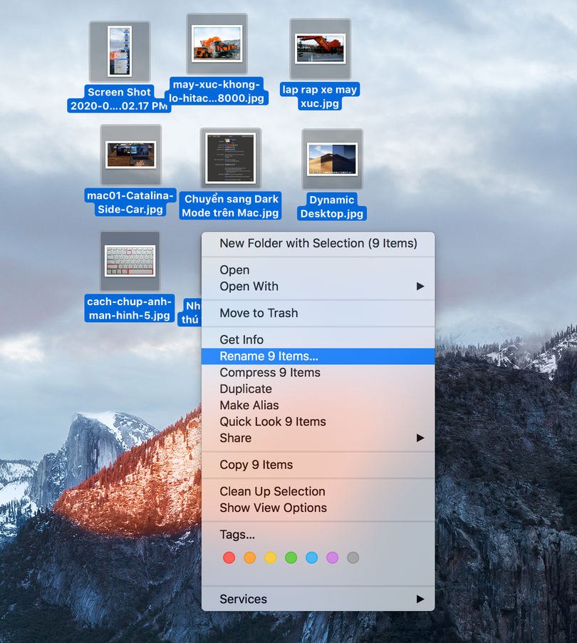Screen dimensions: 577x643
Task: Apply the green color tag
Action: pyautogui.click(x=291, y=557)
